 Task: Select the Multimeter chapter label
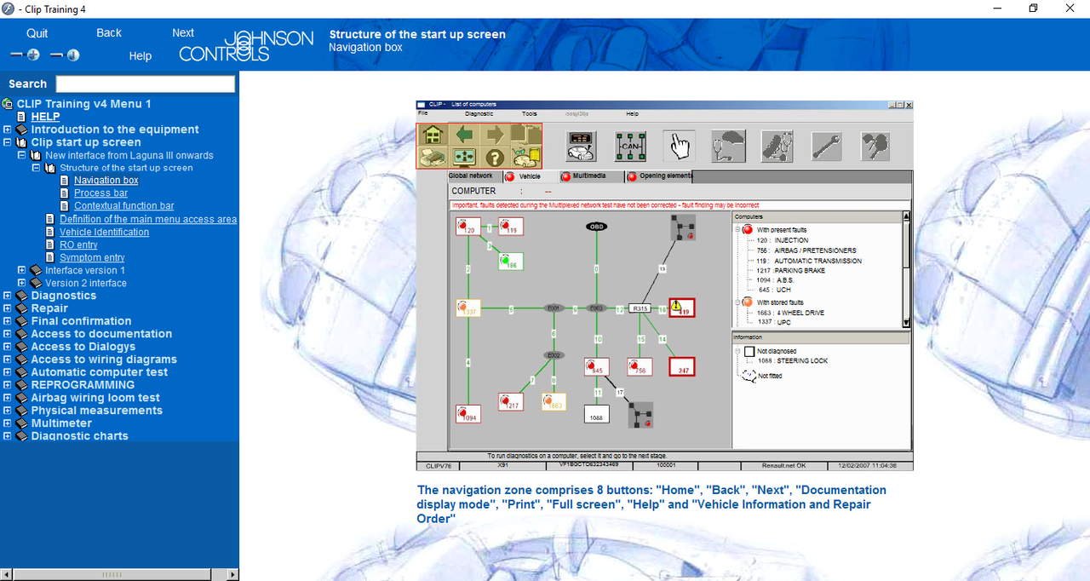tap(61, 423)
